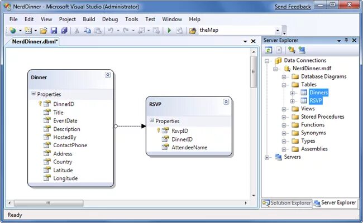Open Server Explorer window position dropdown
The width and height of the screenshot is (363, 223).
pos(339,41)
